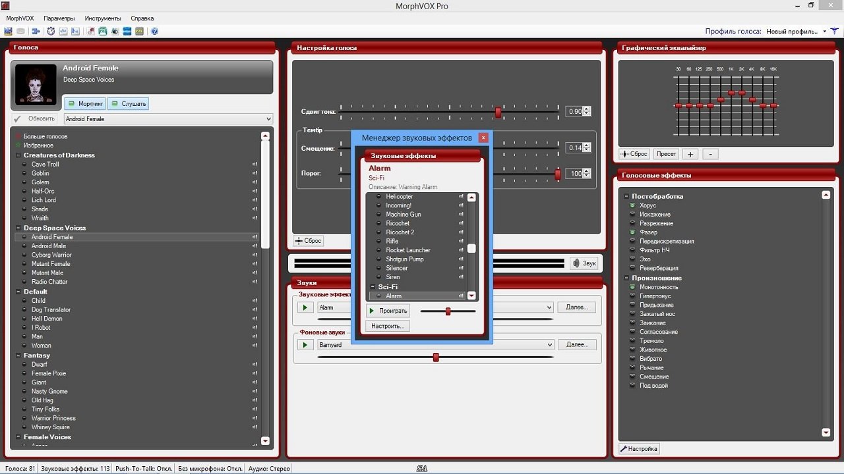The width and height of the screenshot is (844, 474).
Task: Select Rocket Launcher in the sound effects list
Action: (407, 250)
